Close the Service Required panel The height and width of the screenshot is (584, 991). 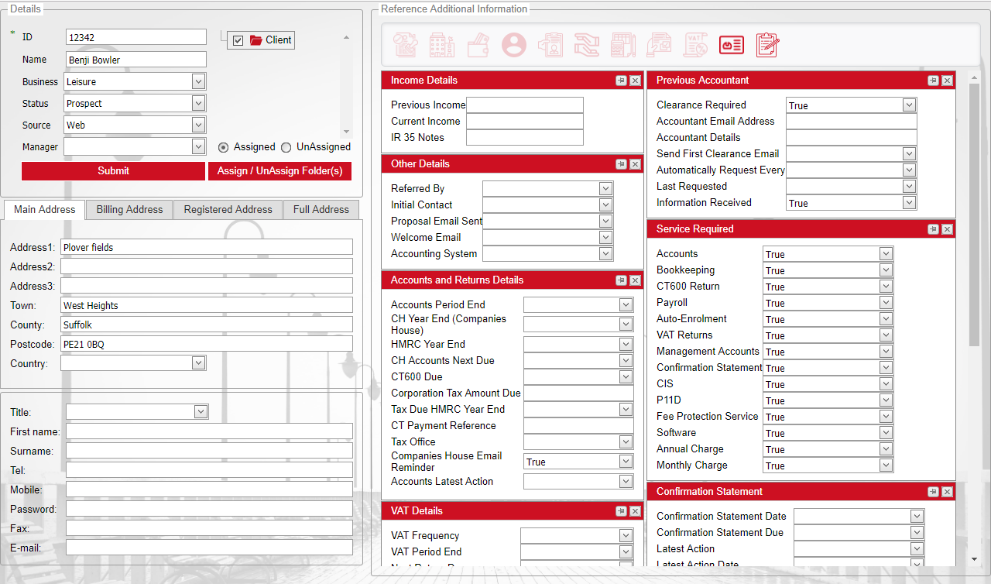947,229
